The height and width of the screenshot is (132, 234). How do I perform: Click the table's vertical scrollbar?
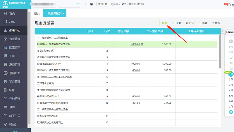click(220, 47)
